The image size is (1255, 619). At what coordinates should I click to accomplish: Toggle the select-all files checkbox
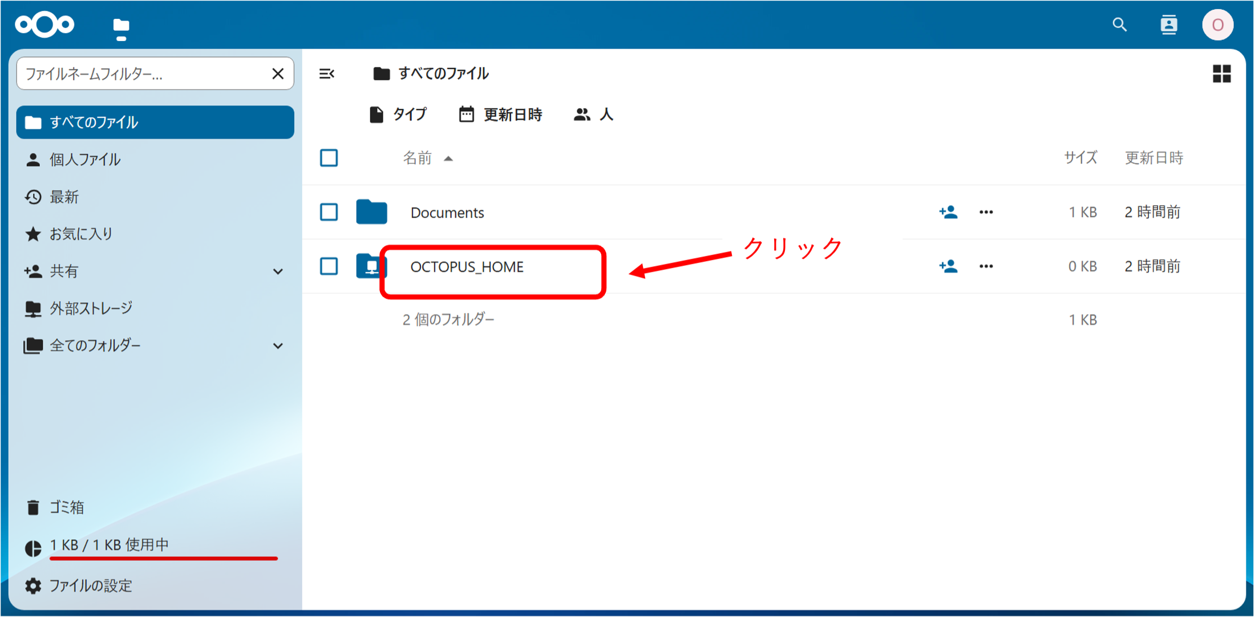(329, 158)
